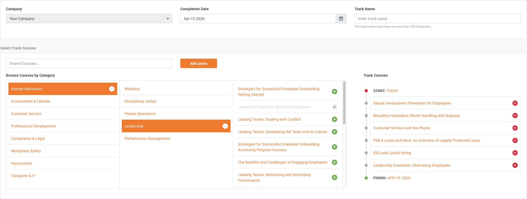Image resolution: width=527 pixels, height=199 pixels.
Task: Remove Biosafety Hazardous Waste Handling course
Action: (515, 116)
